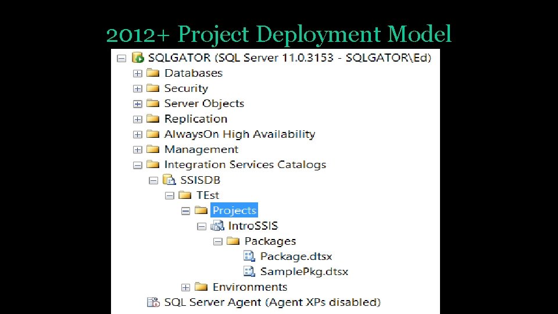Viewport: 558px width, 314px height.
Task: Click the highlighted Projects label
Action: click(x=234, y=210)
